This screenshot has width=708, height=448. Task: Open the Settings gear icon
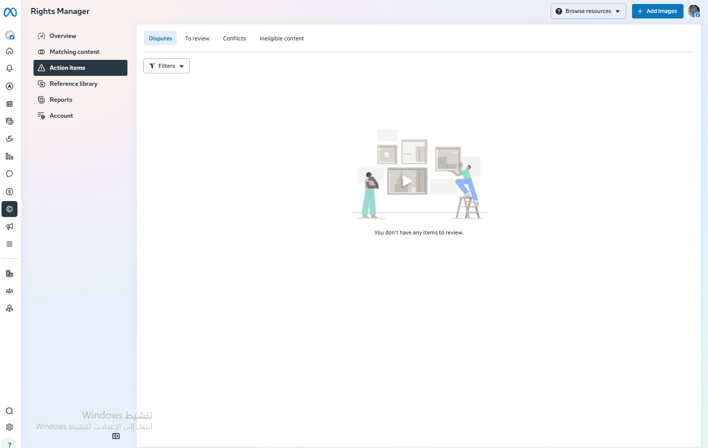pyautogui.click(x=9, y=427)
